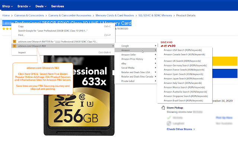Image resolution: width=238 pixels, height=149 pixels.
Task: Select Amazon France Search [ASIN/keywords]
Action: [x=184, y=70]
